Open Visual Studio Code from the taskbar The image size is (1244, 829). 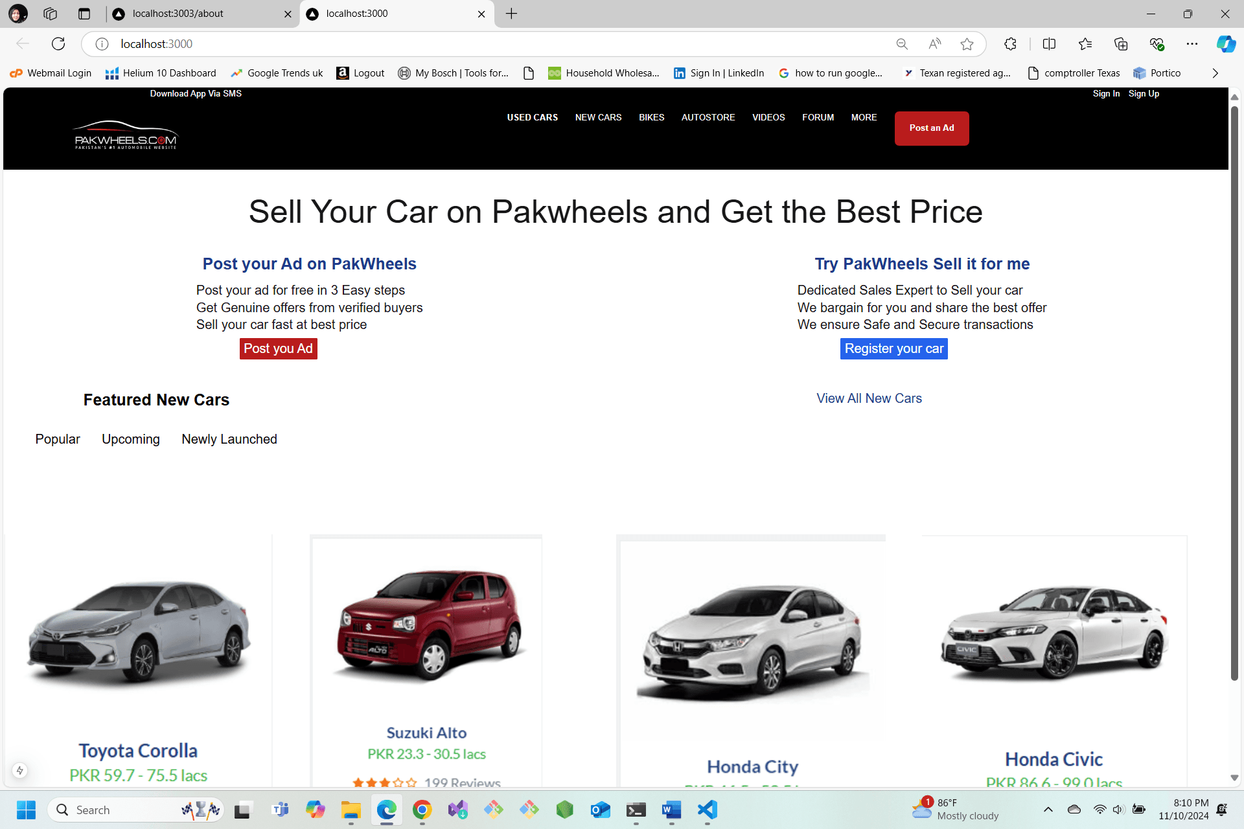click(x=708, y=810)
